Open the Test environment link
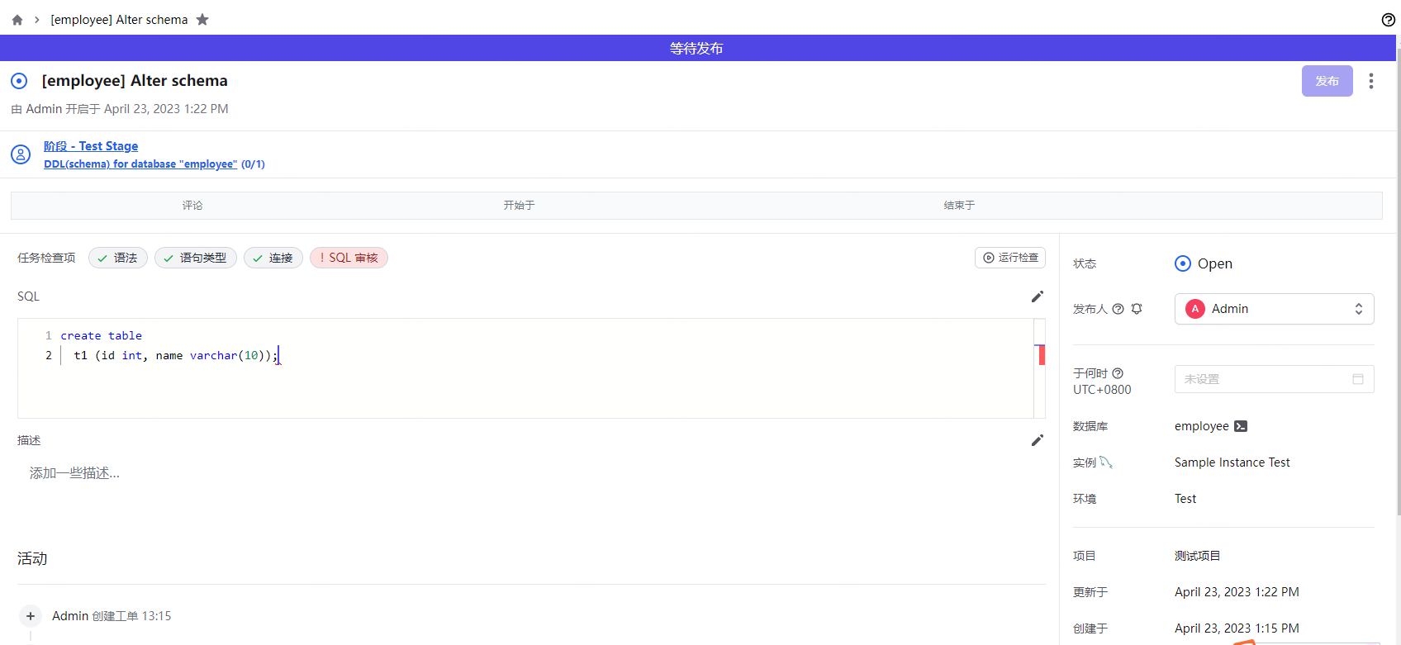The width and height of the screenshot is (1401, 645). [x=1185, y=499]
